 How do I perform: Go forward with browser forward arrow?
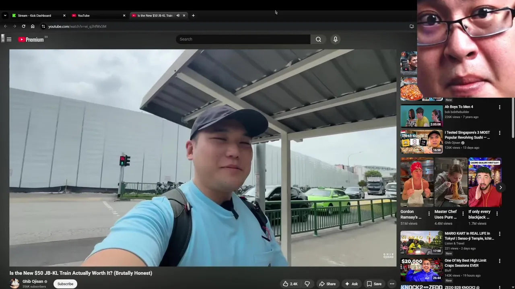[x=14, y=26]
